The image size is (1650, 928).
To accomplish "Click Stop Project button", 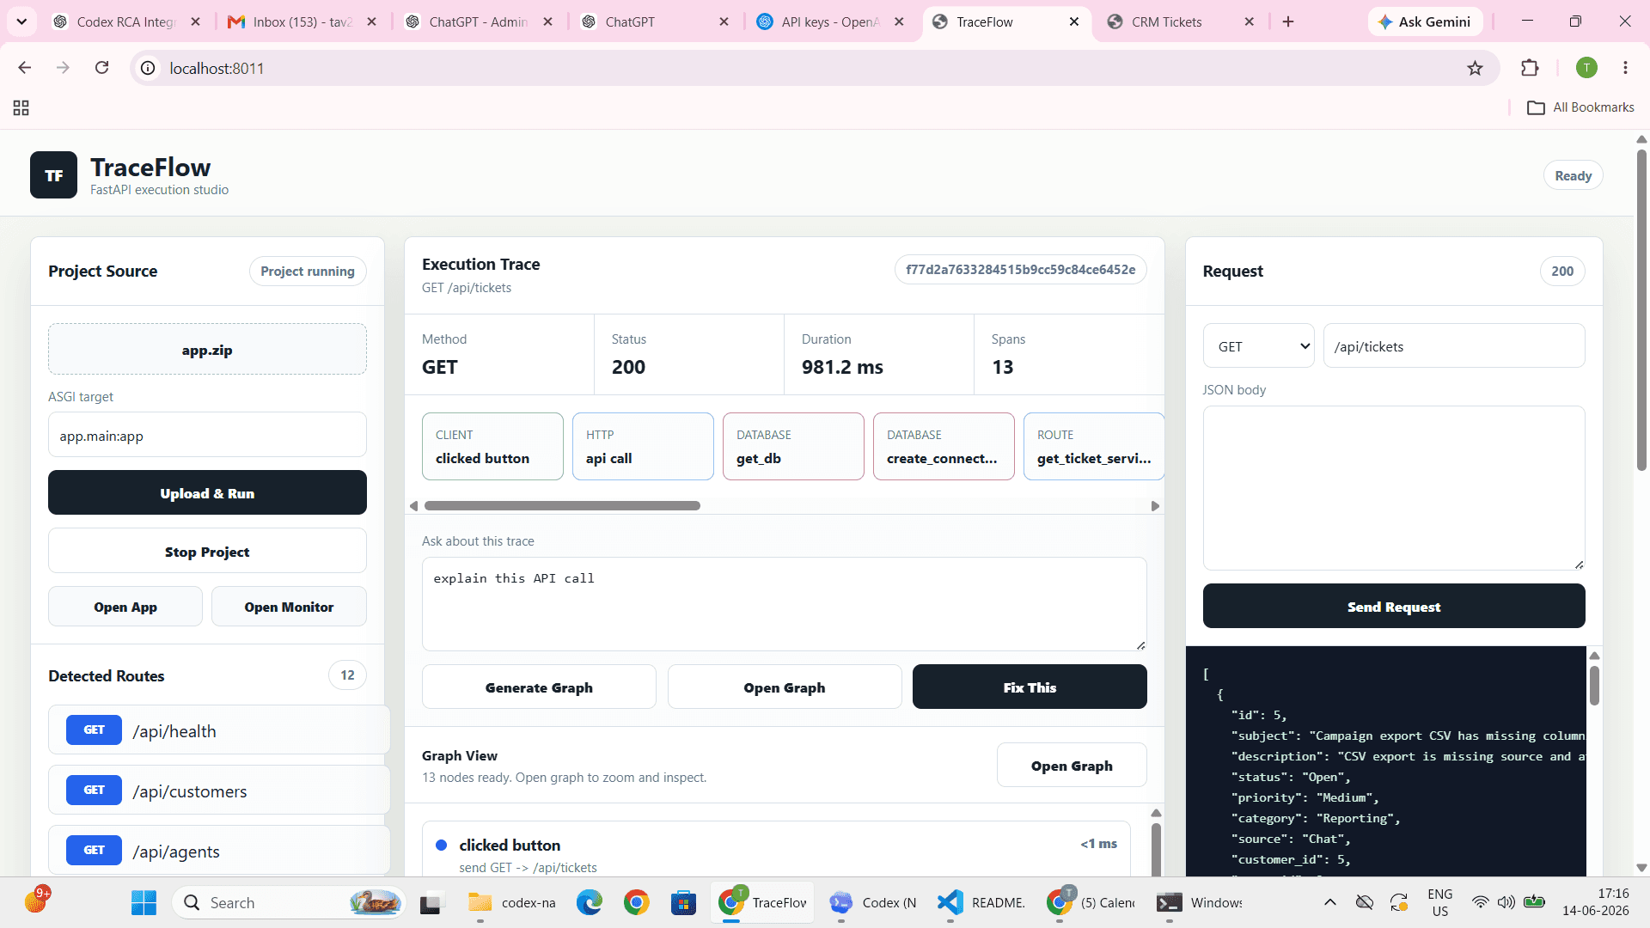I will coord(207,552).
